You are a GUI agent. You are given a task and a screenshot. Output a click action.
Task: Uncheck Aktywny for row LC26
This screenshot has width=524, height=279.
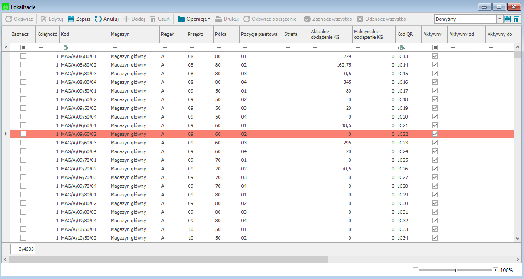(x=435, y=169)
